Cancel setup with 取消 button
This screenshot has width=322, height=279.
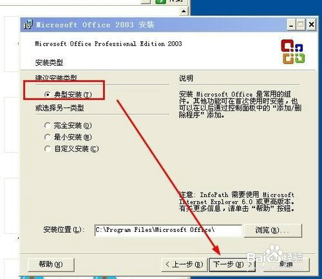coord(287,264)
